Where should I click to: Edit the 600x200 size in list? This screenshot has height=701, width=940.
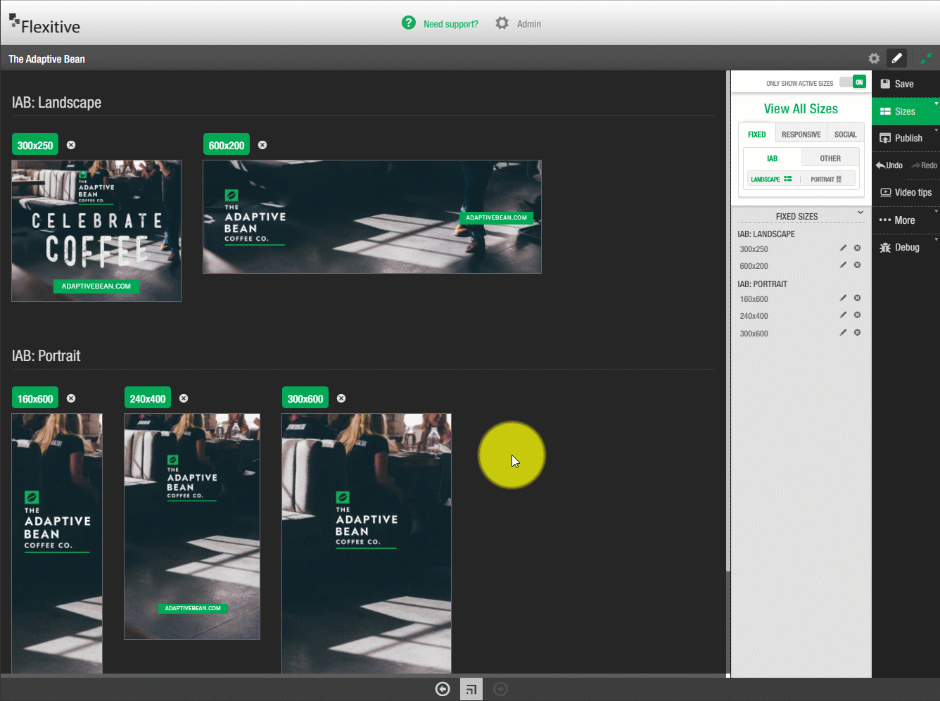[843, 265]
